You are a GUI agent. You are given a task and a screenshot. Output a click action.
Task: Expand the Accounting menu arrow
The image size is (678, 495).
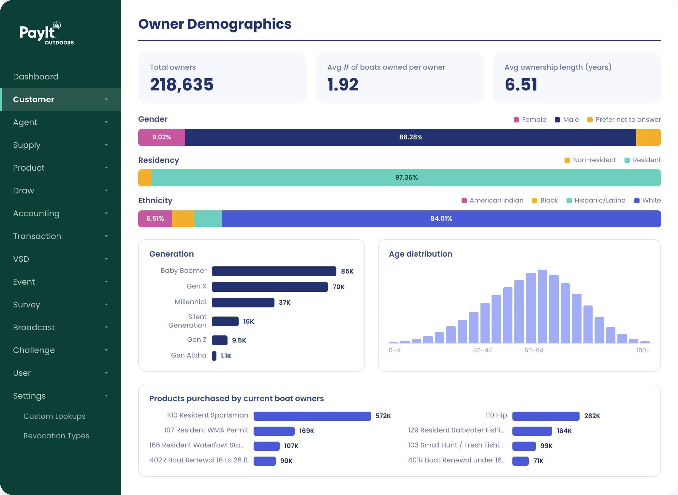point(106,213)
